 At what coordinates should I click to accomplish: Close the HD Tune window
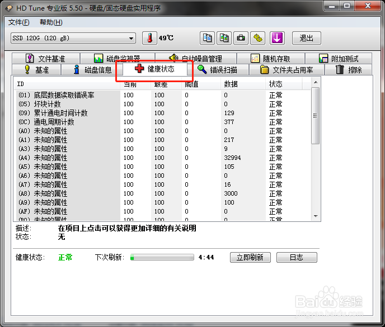[368, 6]
